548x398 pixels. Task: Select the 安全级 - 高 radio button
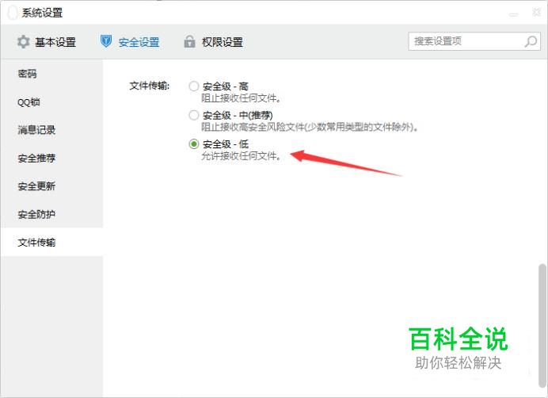[193, 86]
